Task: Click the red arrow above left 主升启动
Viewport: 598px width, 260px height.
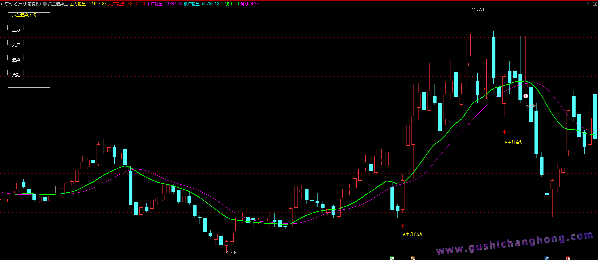Action: (403, 226)
